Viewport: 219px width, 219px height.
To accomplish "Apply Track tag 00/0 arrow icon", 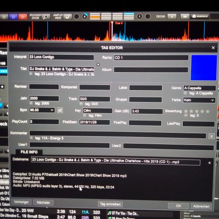I will click(x=81, y=104).
